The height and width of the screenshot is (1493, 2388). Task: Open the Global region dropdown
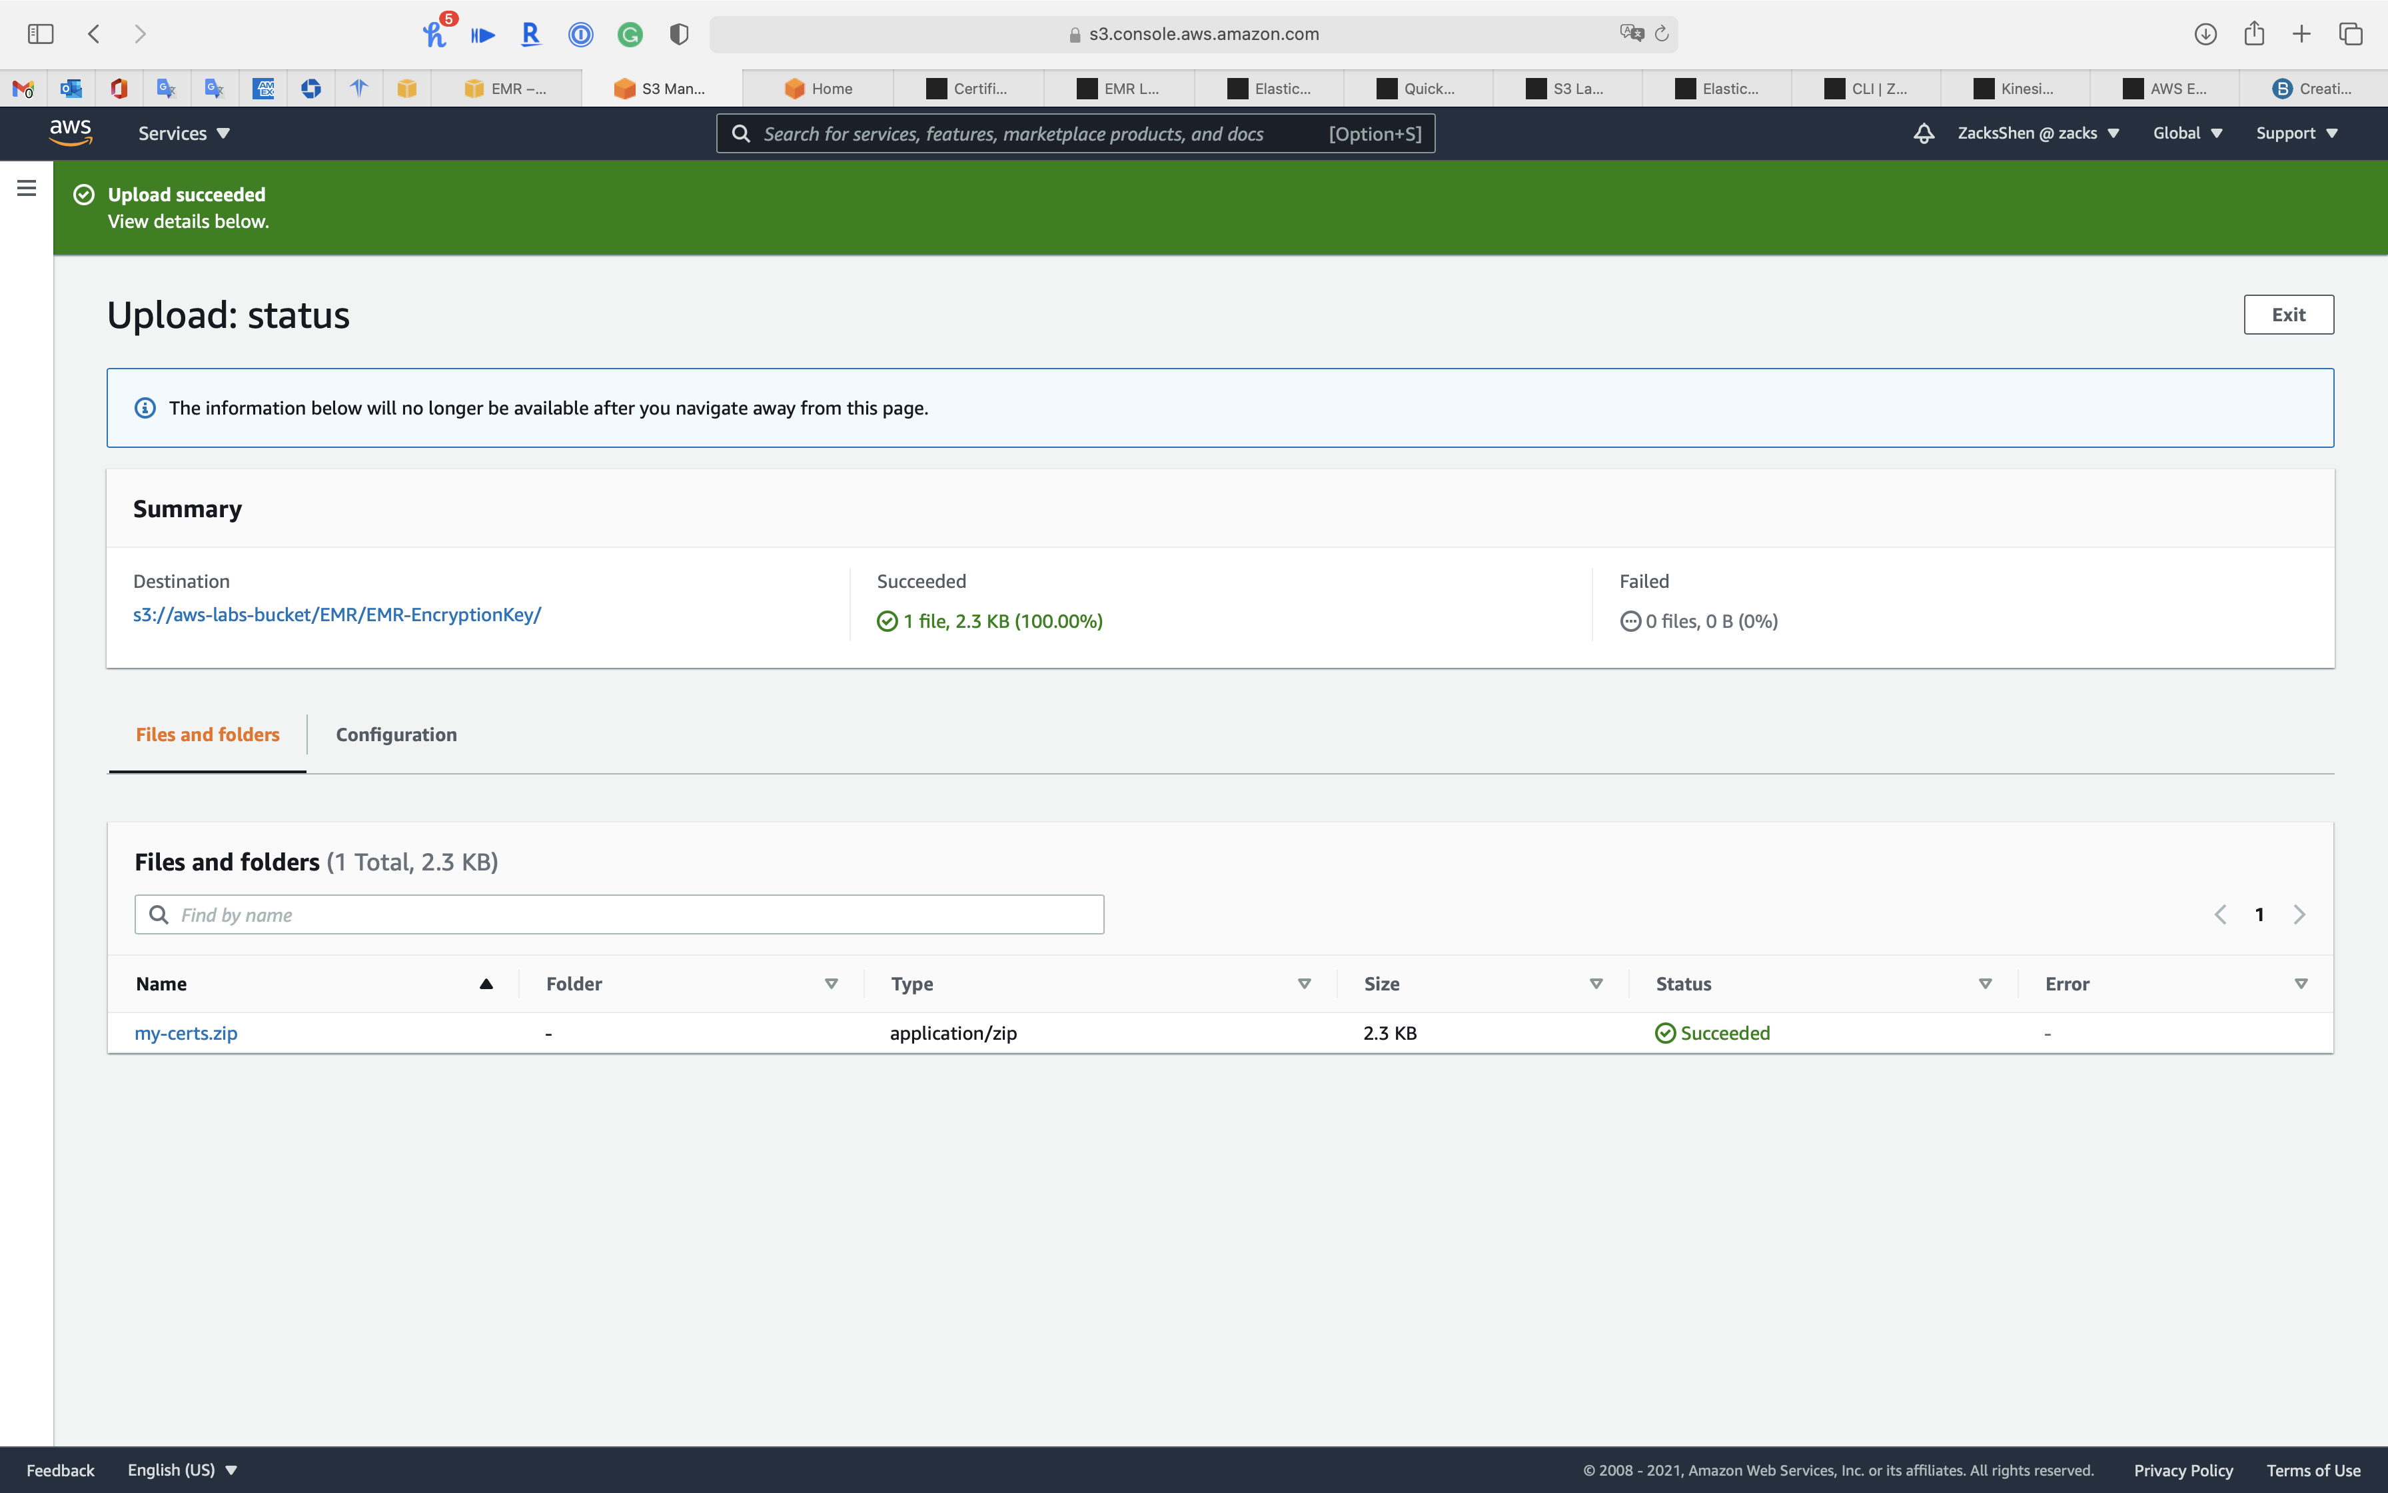[2187, 133]
